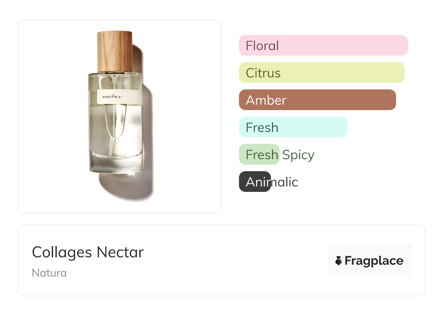Click the 'Fresh' text in the mint bar
This screenshot has width=443, height=314.
pos(262,128)
